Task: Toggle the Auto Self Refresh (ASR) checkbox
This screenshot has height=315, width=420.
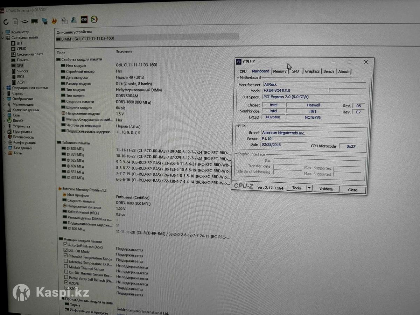Action: (x=65, y=245)
